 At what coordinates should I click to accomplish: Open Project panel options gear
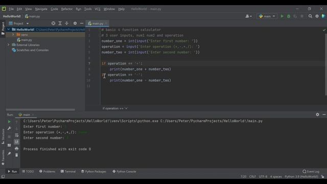click(75, 24)
